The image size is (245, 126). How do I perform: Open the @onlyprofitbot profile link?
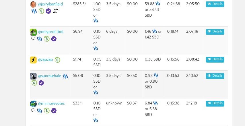tap(51, 32)
